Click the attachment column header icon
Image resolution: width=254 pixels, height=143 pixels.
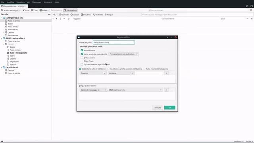click(60, 19)
